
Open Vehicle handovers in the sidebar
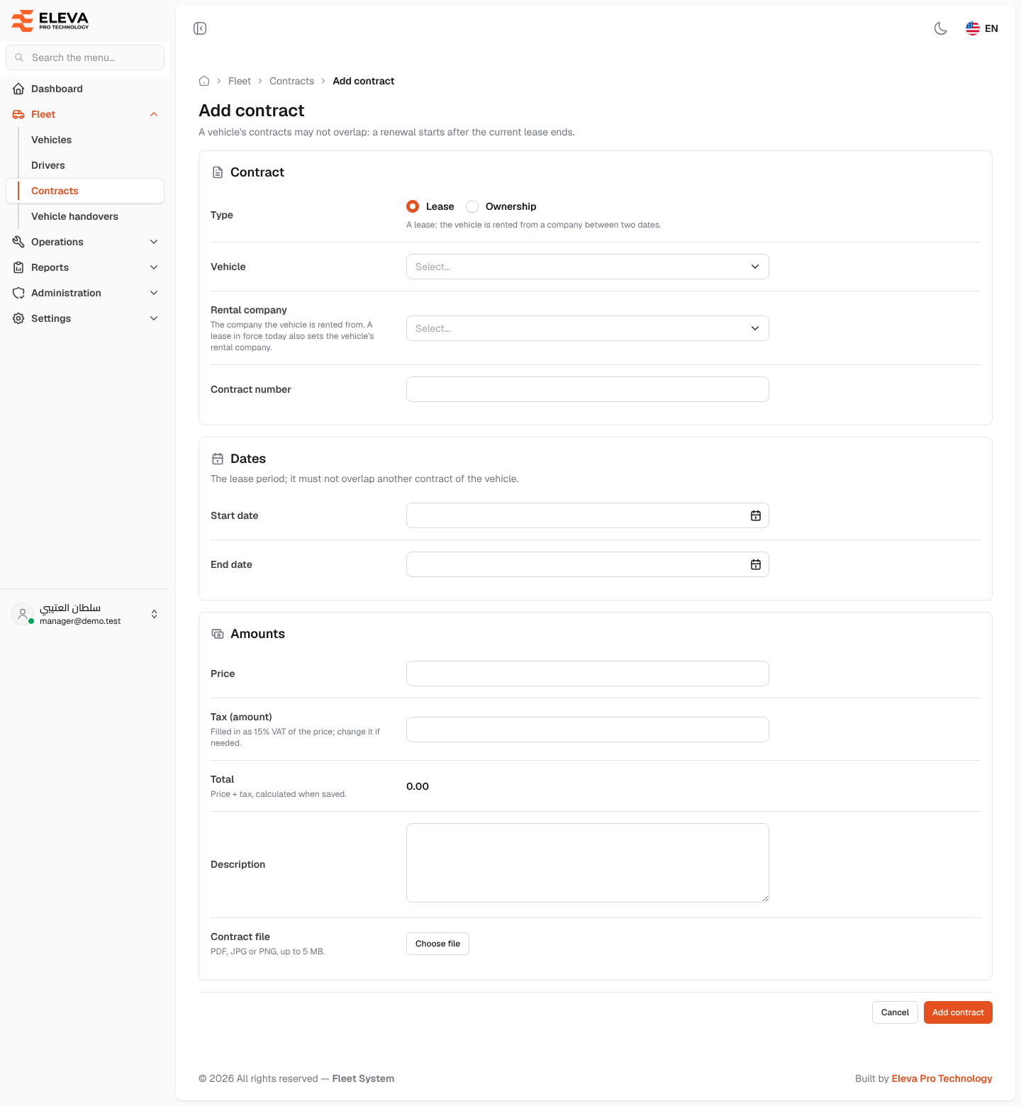[85, 216]
